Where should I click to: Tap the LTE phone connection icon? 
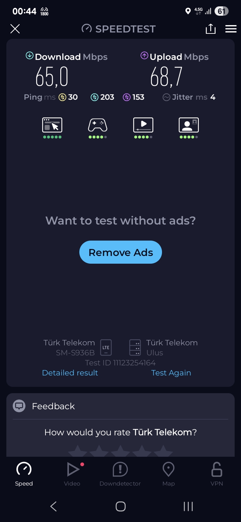pos(106,348)
